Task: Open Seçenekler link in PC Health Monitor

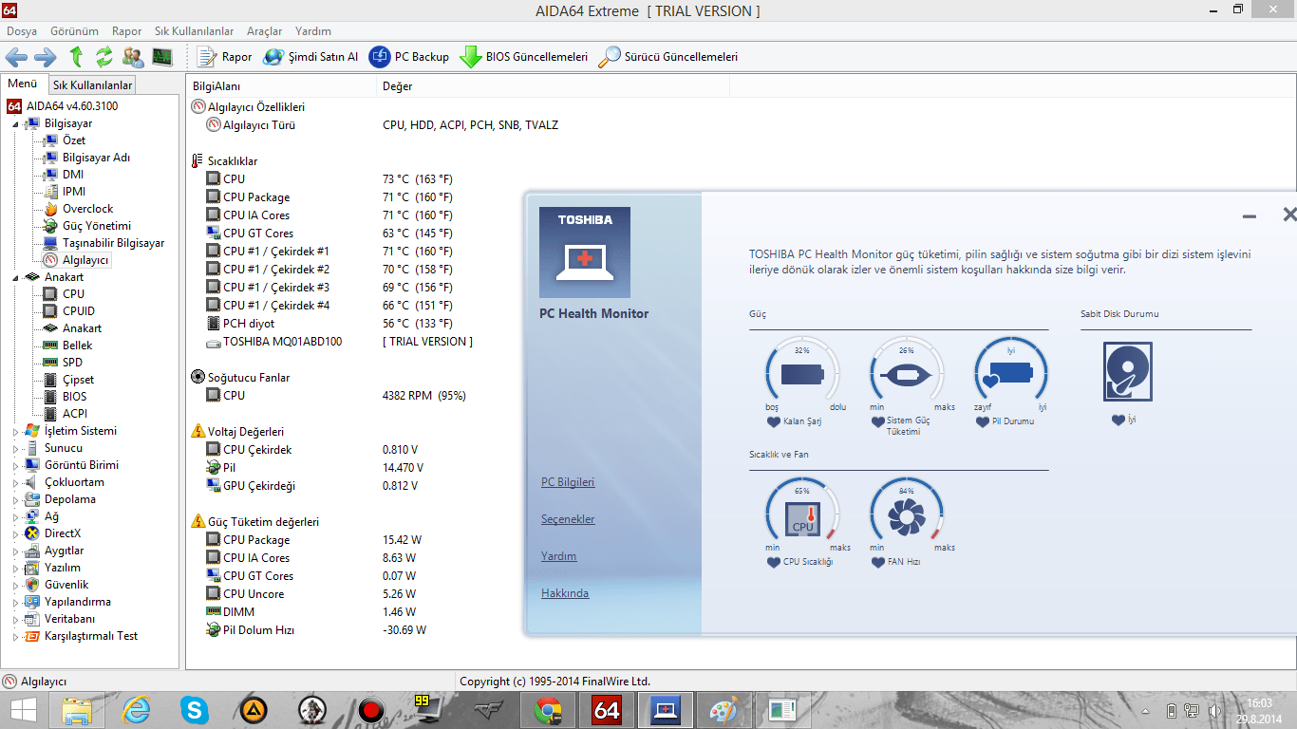Action: tap(568, 519)
